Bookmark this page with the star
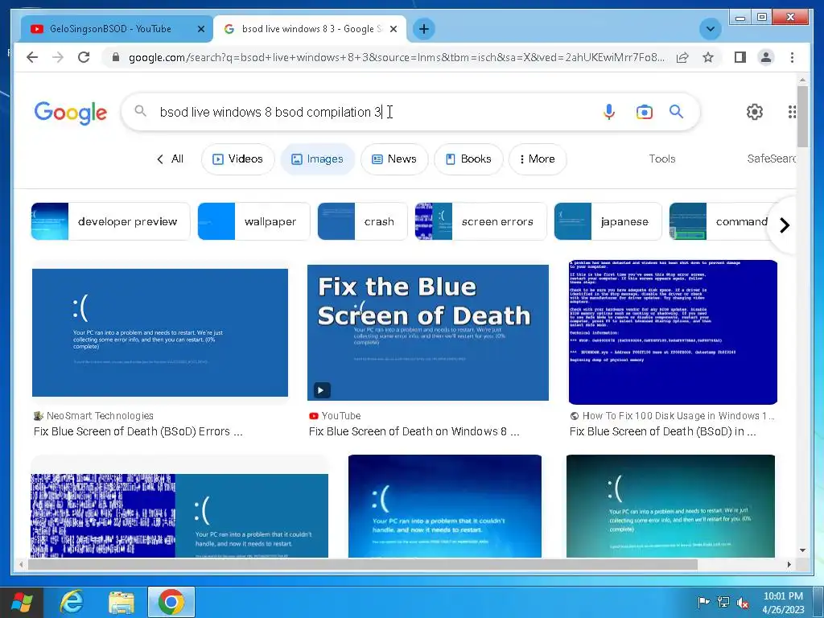Image resolution: width=824 pixels, height=618 pixels. [708, 57]
